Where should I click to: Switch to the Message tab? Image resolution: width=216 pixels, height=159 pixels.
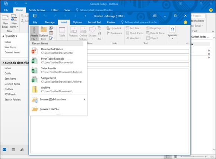click(x=50, y=22)
